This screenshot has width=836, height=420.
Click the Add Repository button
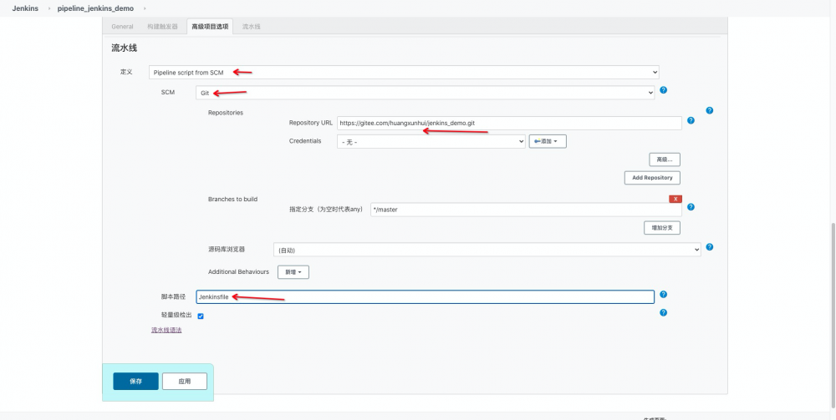click(x=652, y=178)
